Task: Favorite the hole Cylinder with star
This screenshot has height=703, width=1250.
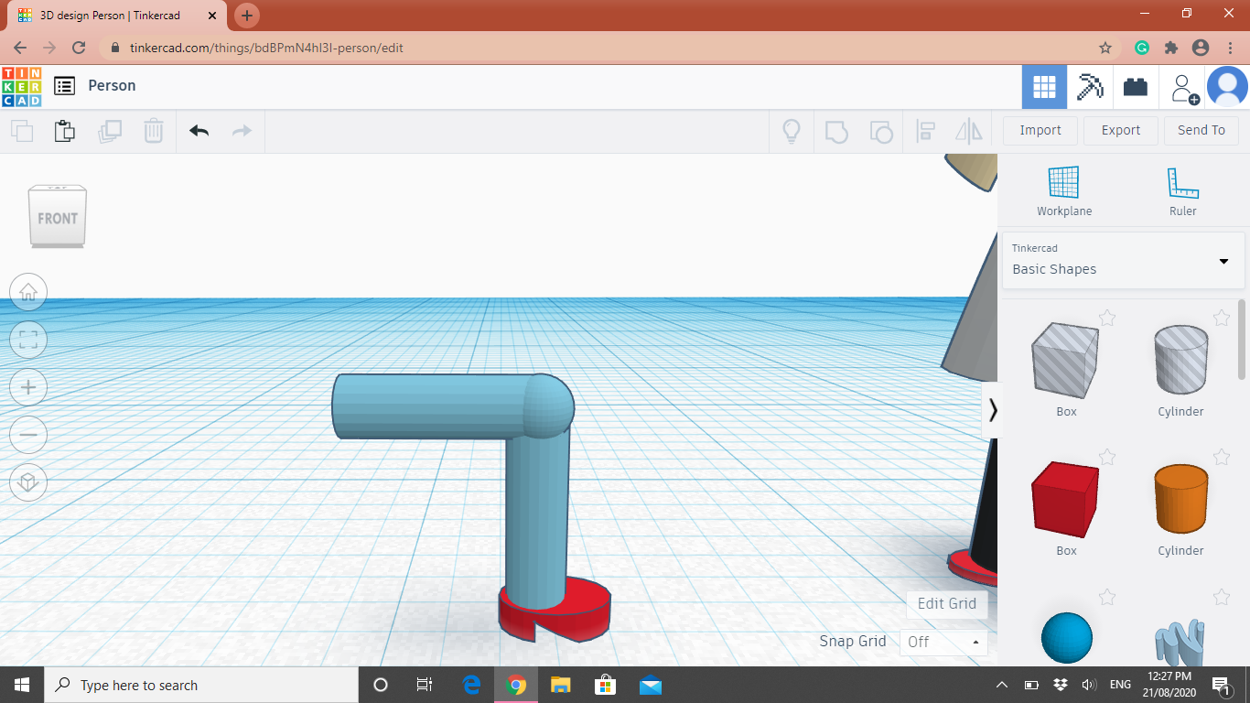Action: coord(1222,318)
